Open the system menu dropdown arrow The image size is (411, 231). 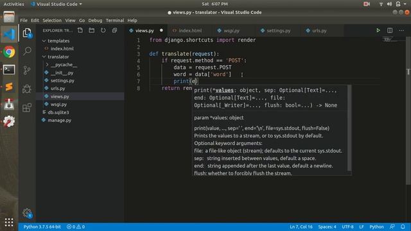pyautogui.click(x=405, y=4)
